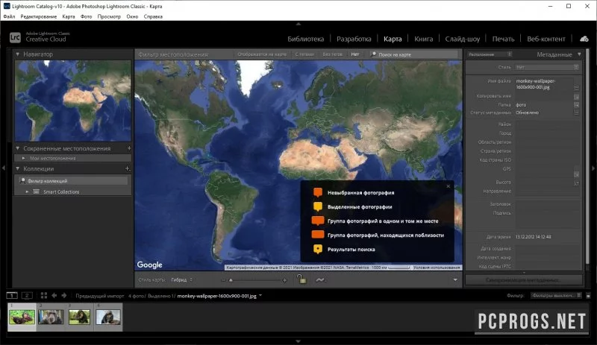Open the Окно menu
This screenshot has height=345, width=597.
click(x=132, y=16)
